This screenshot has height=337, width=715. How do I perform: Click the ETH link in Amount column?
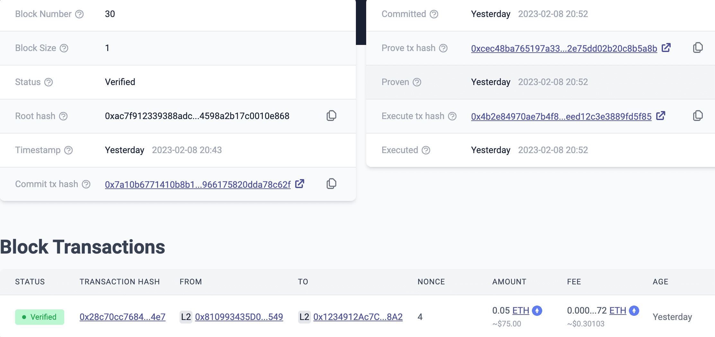(x=521, y=311)
